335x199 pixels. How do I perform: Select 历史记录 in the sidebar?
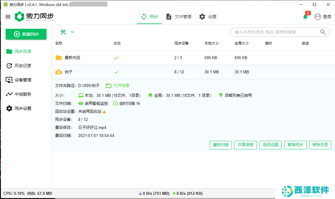(x=19, y=66)
